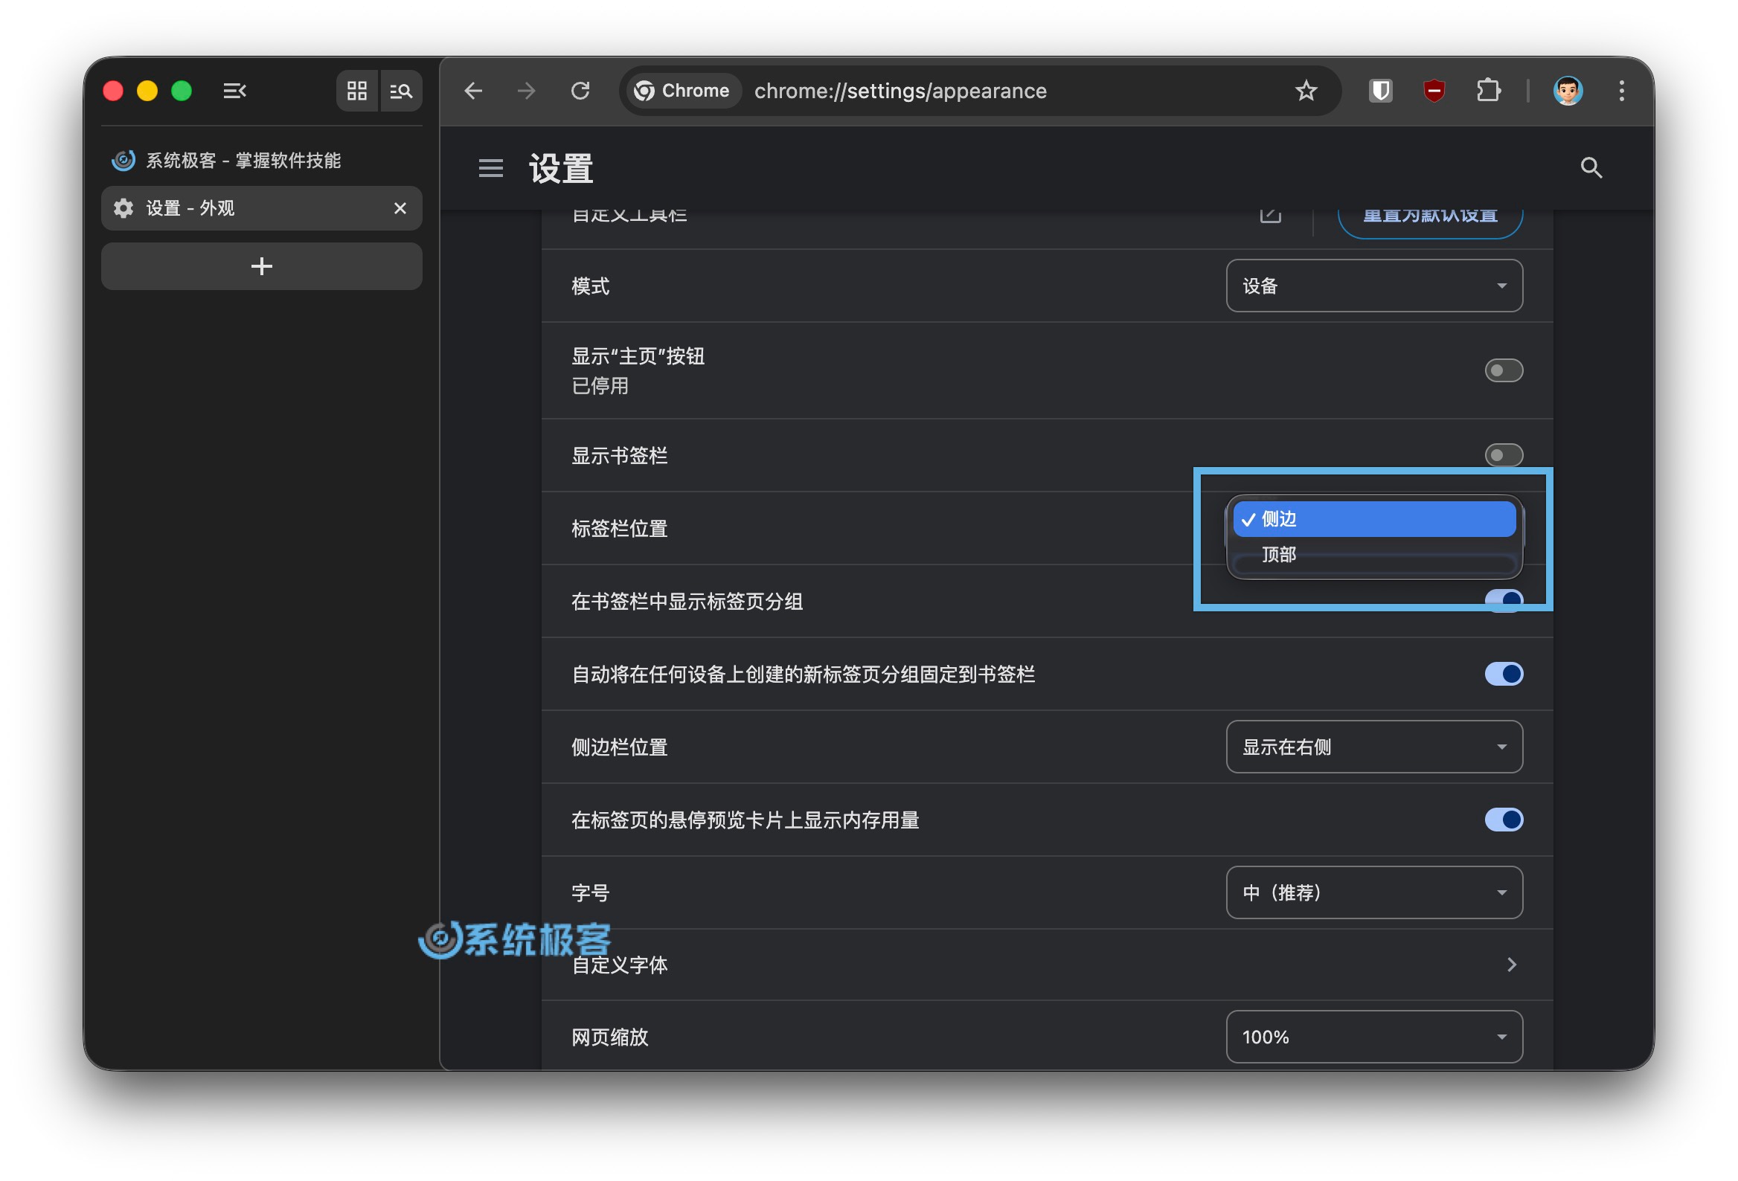Image resolution: width=1738 pixels, height=1181 pixels.
Task: Open the 字号 font size dropdown
Action: point(1373,892)
